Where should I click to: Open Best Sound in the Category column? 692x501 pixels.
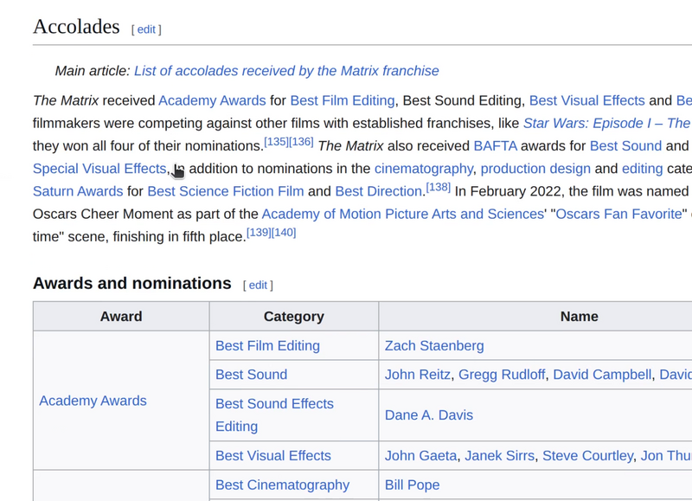coord(251,375)
